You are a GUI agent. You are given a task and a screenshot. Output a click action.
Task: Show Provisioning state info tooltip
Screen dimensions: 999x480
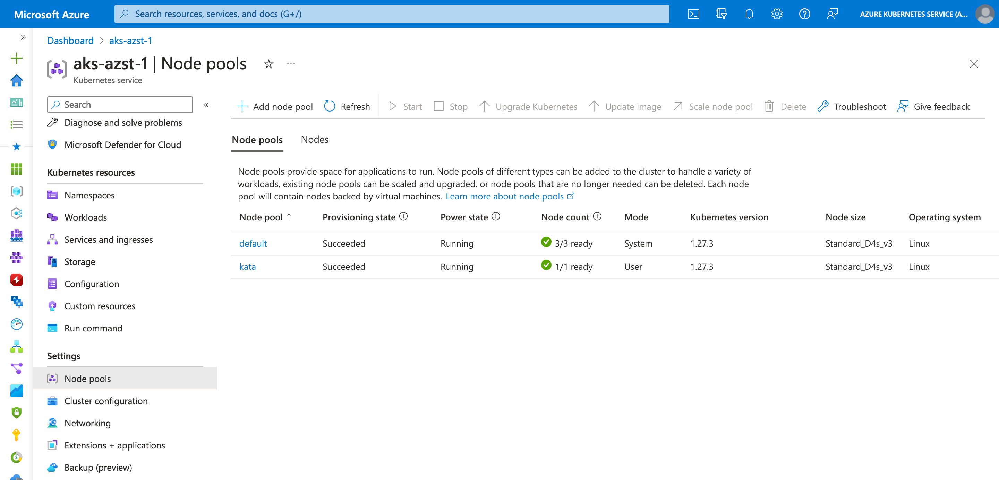(403, 216)
